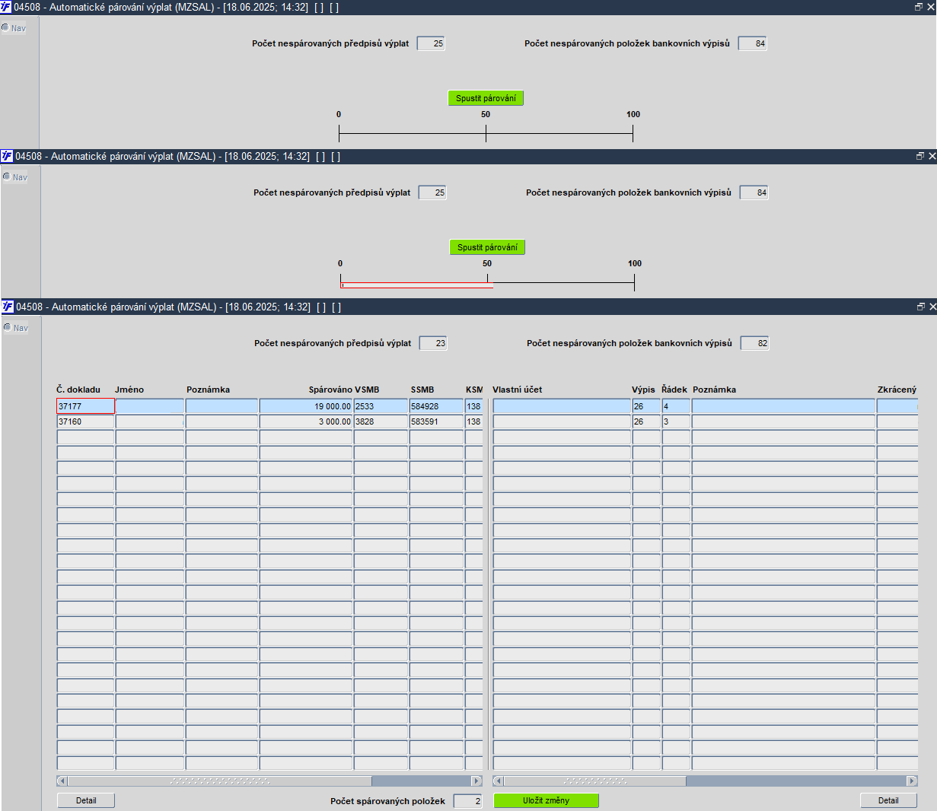The height and width of the screenshot is (811, 937).
Task: Toggle the Nav radio button in the first window
Action: (5, 28)
